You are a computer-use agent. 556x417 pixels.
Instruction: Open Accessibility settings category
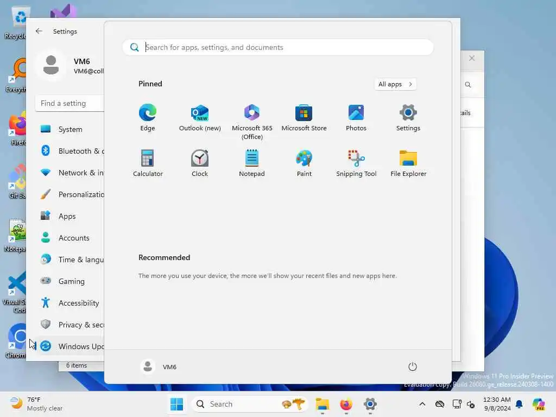click(71, 303)
